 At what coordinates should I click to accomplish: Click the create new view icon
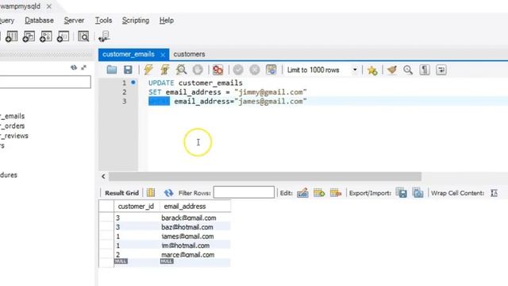29,37
